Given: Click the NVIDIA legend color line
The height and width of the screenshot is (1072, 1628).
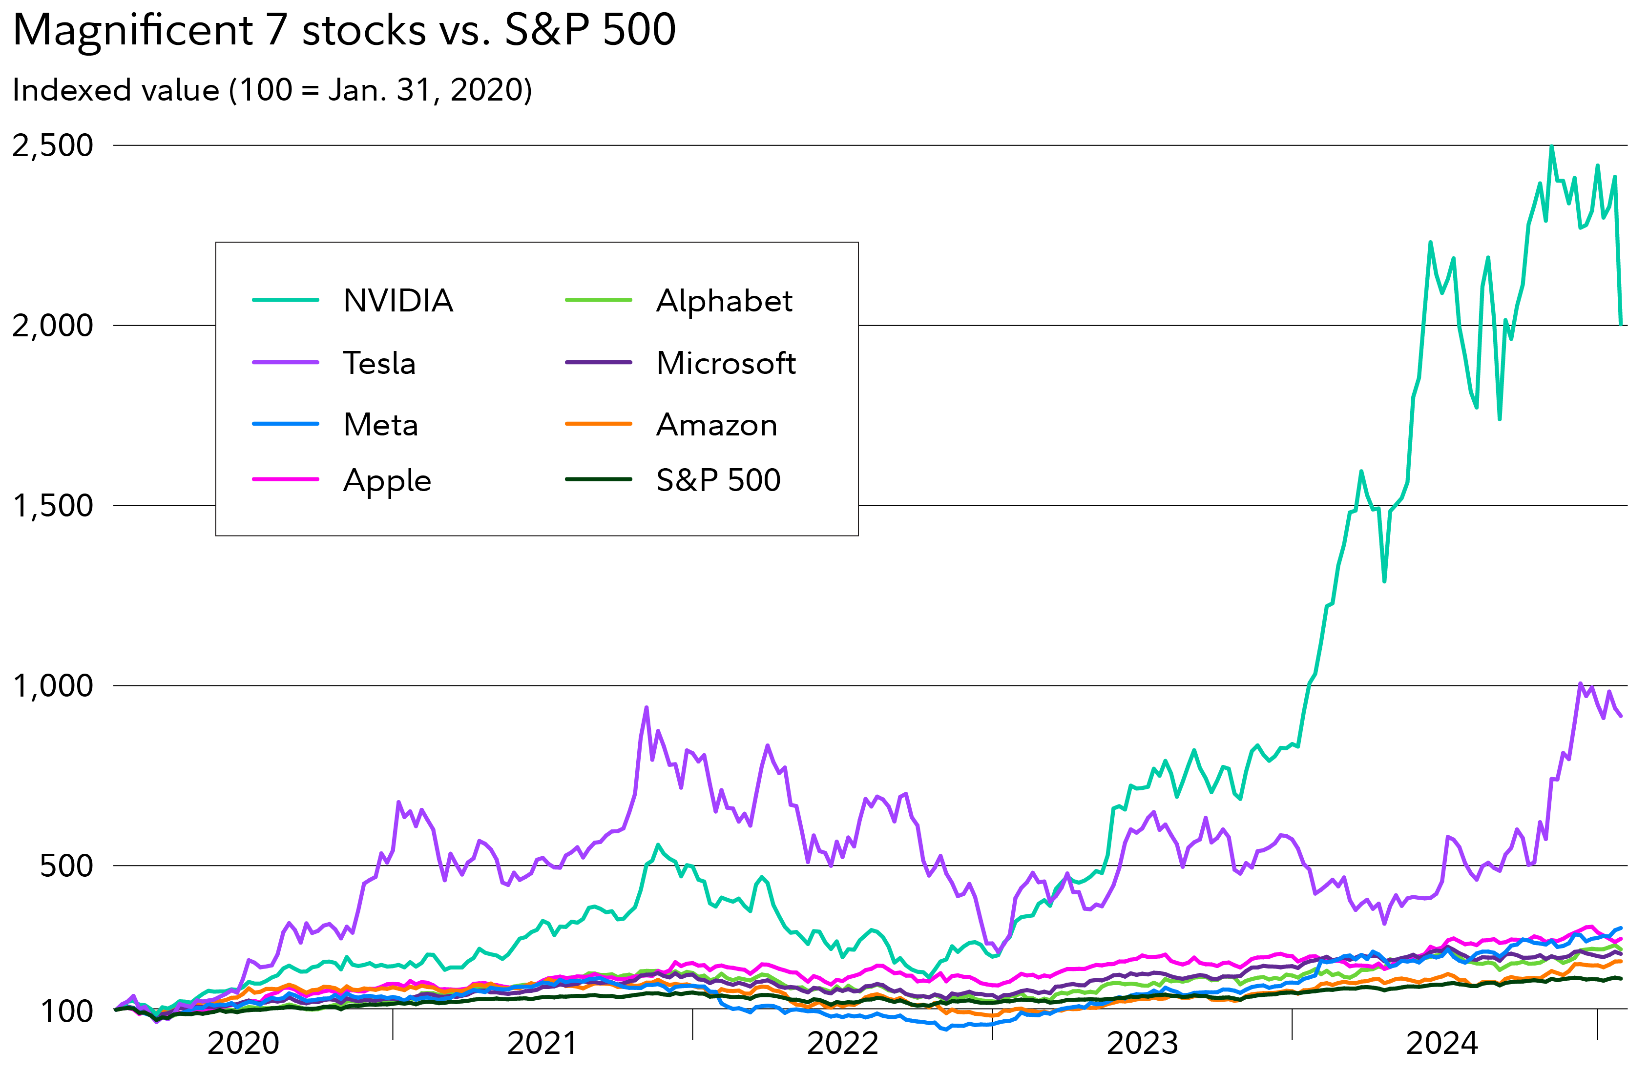Looking at the screenshot, I should click(285, 300).
